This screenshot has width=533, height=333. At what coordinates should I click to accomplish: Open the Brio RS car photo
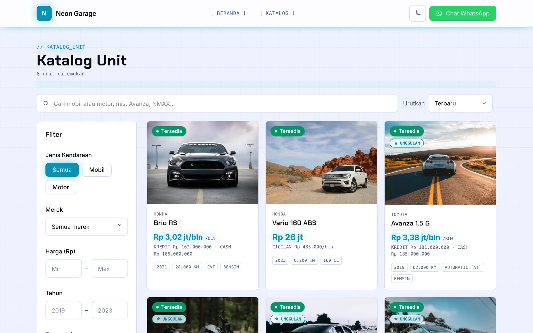click(203, 163)
